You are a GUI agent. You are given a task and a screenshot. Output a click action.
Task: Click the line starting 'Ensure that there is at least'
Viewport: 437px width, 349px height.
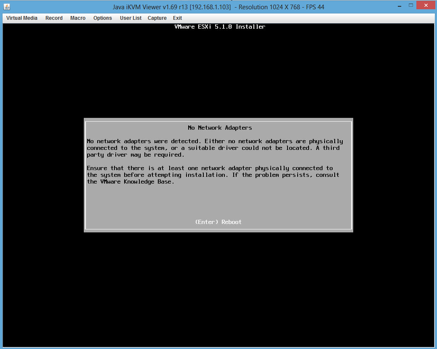pos(210,168)
